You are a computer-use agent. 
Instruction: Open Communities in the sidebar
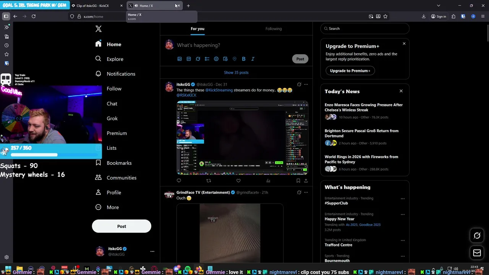pyautogui.click(x=116, y=178)
